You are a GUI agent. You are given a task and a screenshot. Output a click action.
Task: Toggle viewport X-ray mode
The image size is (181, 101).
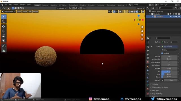[x=126, y=12]
